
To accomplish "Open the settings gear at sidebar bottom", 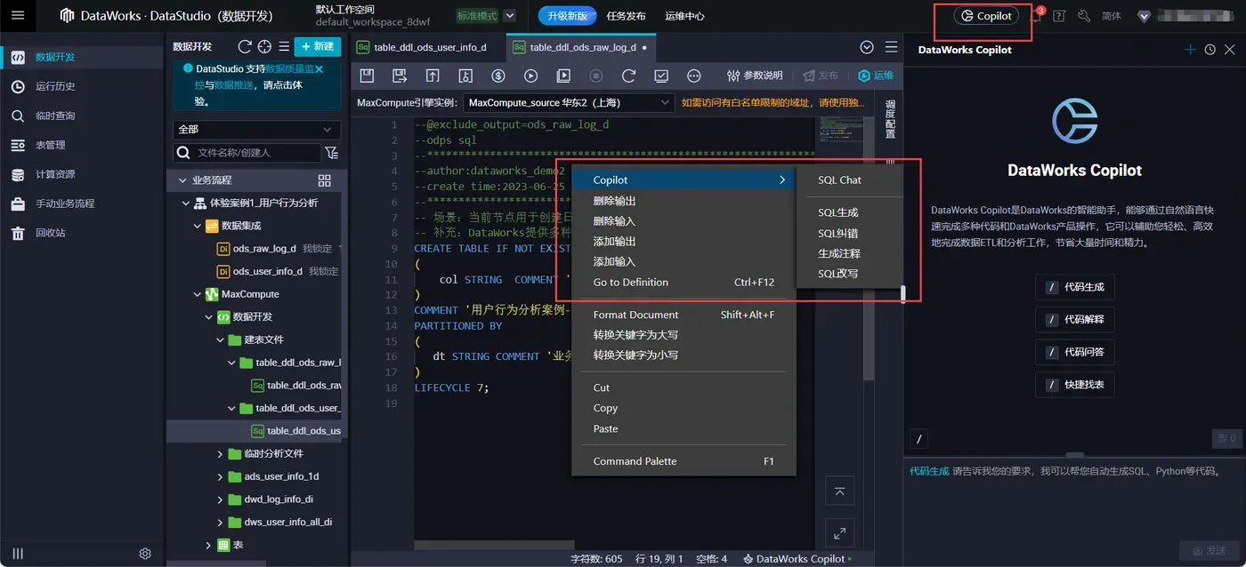I will tap(145, 554).
